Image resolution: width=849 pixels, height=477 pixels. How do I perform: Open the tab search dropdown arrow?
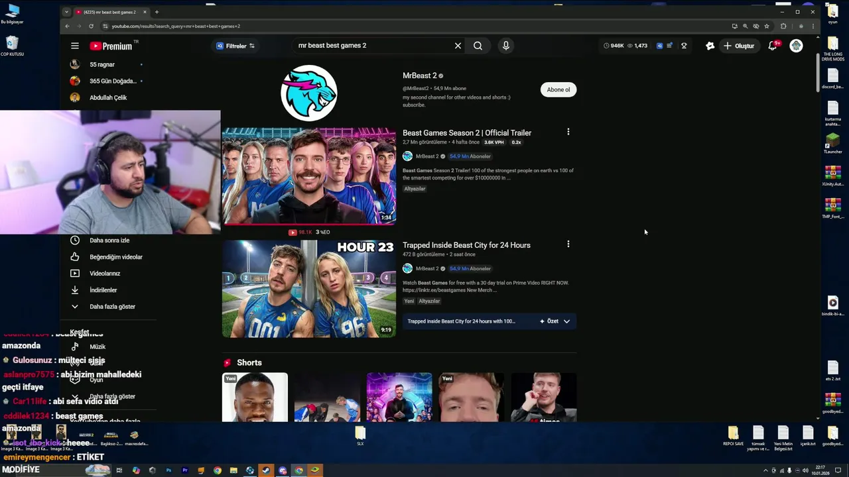click(66, 12)
